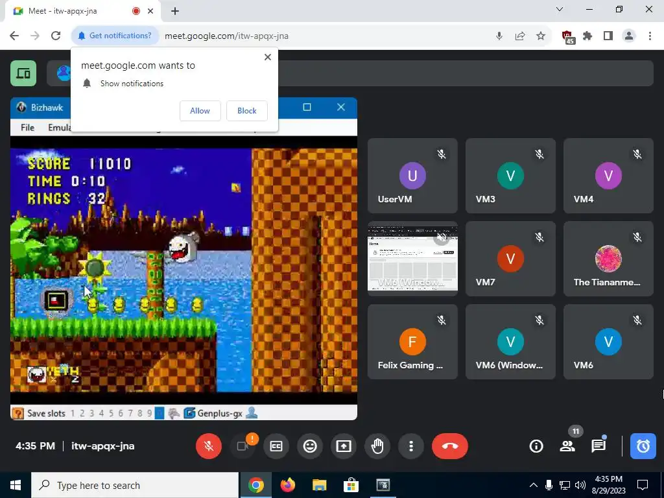
Task: Open File Explorer from the taskbar
Action: tap(319, 485)
